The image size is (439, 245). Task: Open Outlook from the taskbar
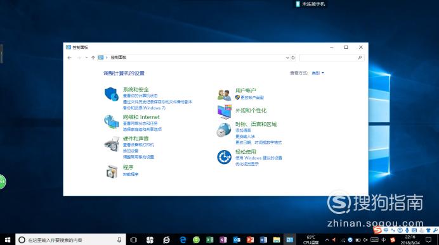click(x=237, y=240)
